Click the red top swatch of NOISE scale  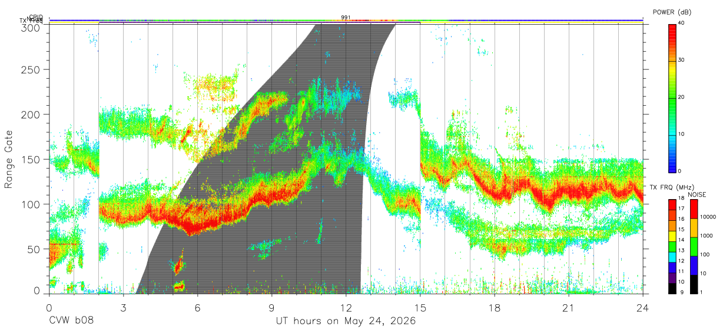693,209
